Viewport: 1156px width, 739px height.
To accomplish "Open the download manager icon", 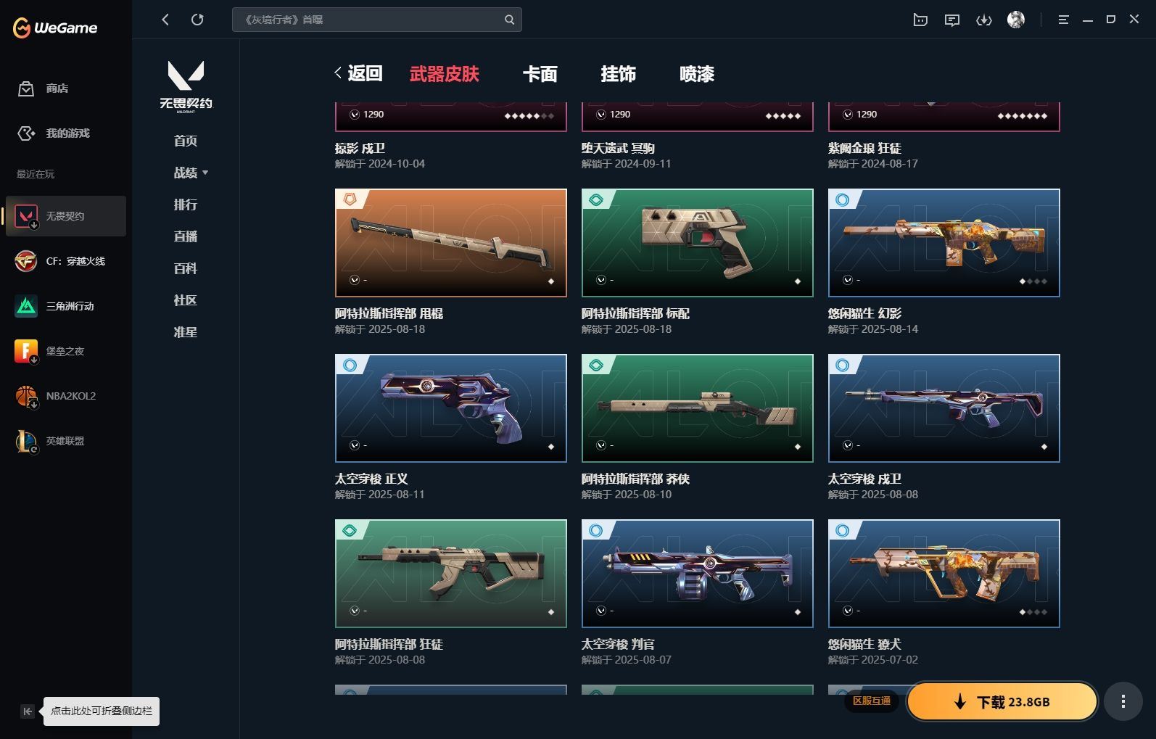I will point(984,20).
